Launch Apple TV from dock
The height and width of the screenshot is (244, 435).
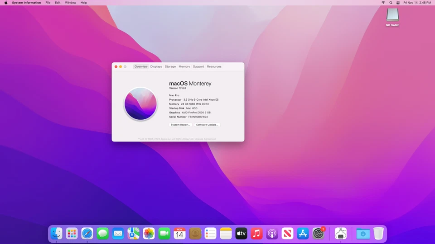(241, 234)
